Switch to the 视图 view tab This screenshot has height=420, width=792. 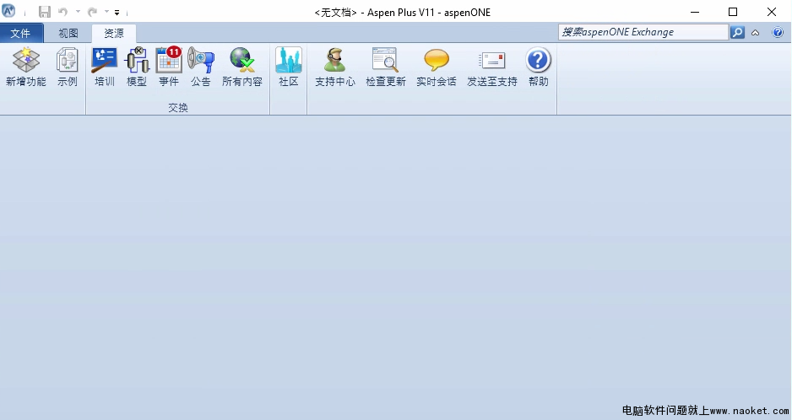pyautogui.click(x=68, y=34)
